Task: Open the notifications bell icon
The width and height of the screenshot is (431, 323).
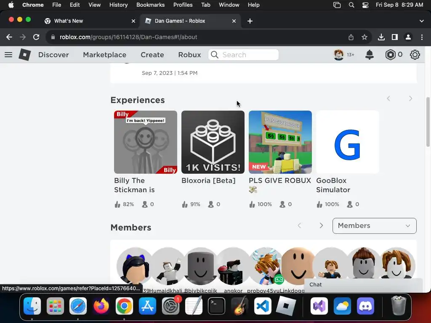Action: pos(369,55)
